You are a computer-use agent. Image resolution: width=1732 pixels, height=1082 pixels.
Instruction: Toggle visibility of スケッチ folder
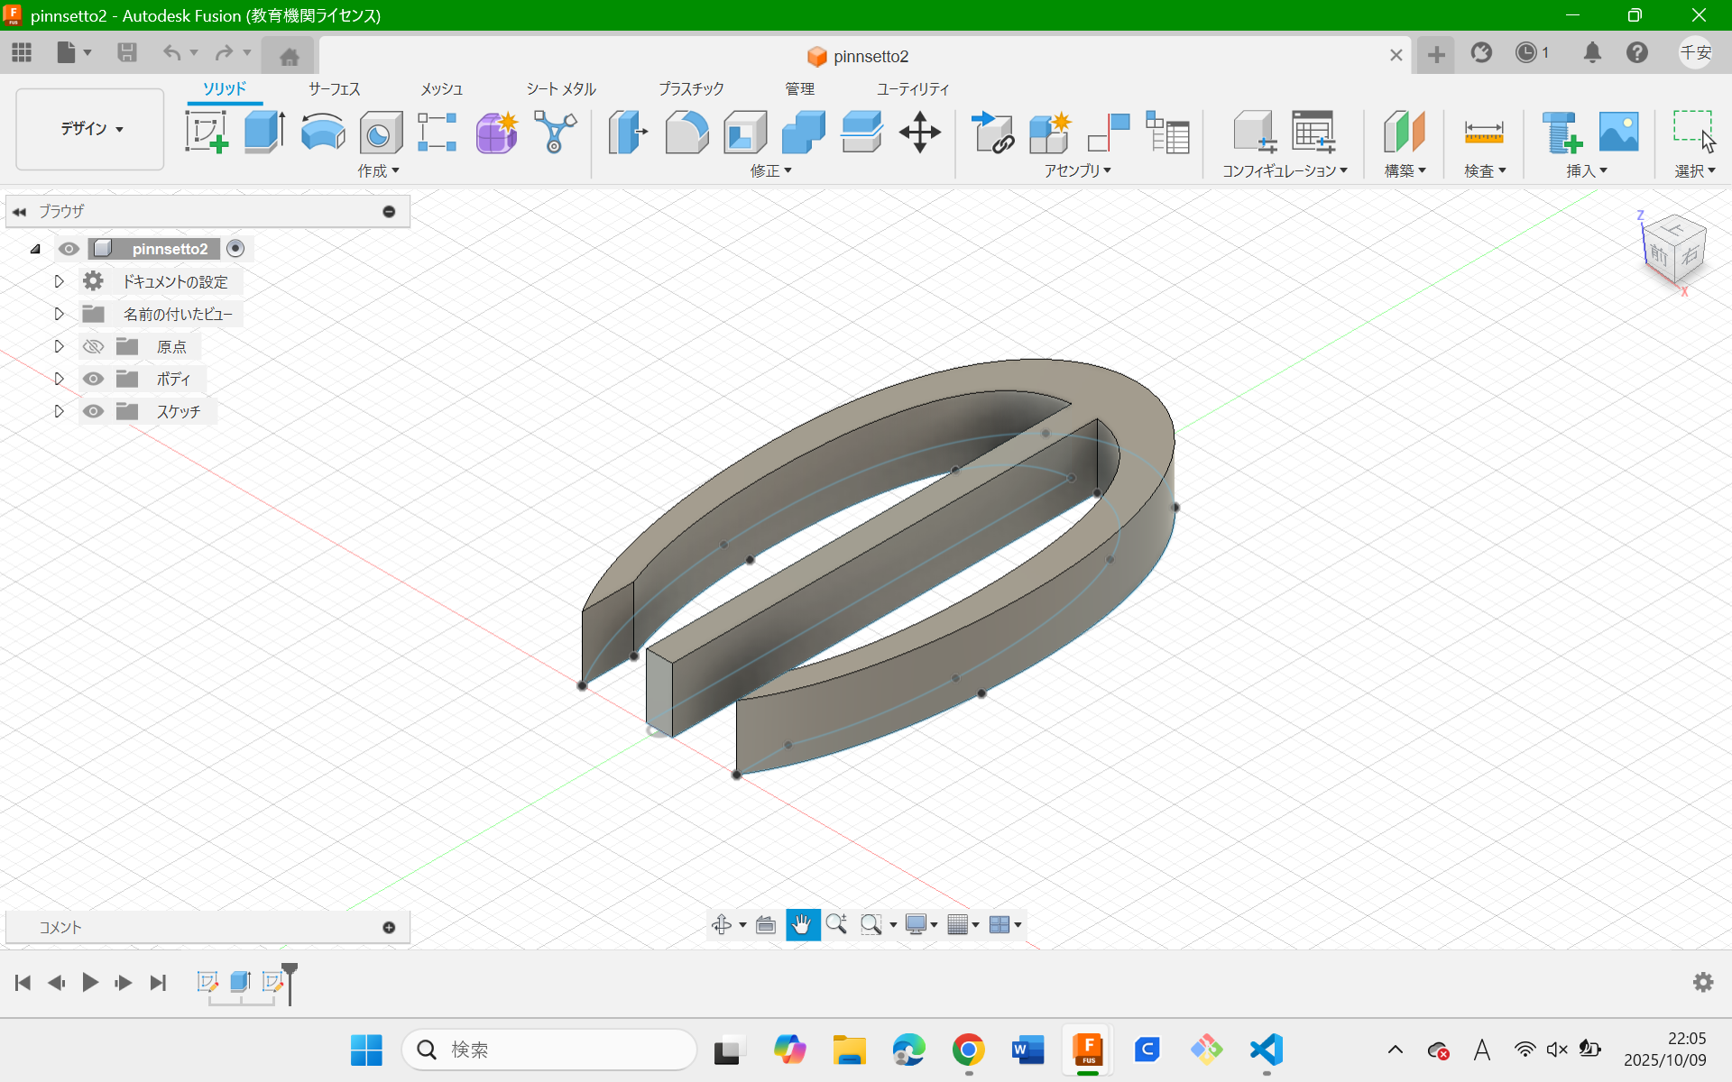pos(93,411)
